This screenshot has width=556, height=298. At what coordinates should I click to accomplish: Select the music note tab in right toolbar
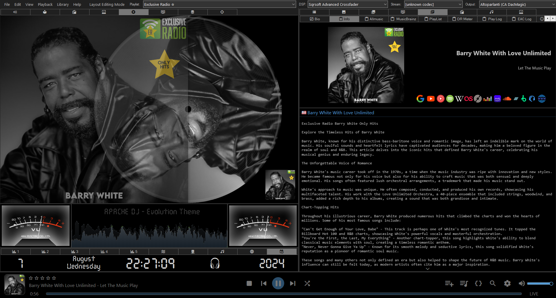pyautogui.click(x=491, y=12)
